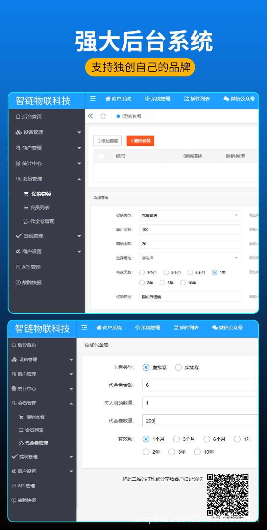Viewport: 267px width, 530px height.
Task: Select 2年 radio under 有效期
Action: click(146, 452)
